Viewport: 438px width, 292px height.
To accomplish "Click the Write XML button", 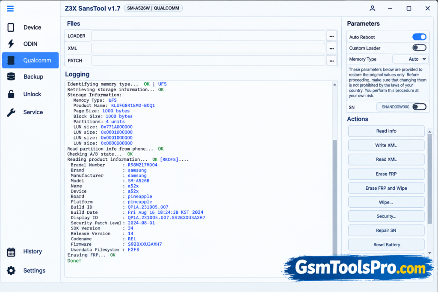I will click(x=386, y=145).
